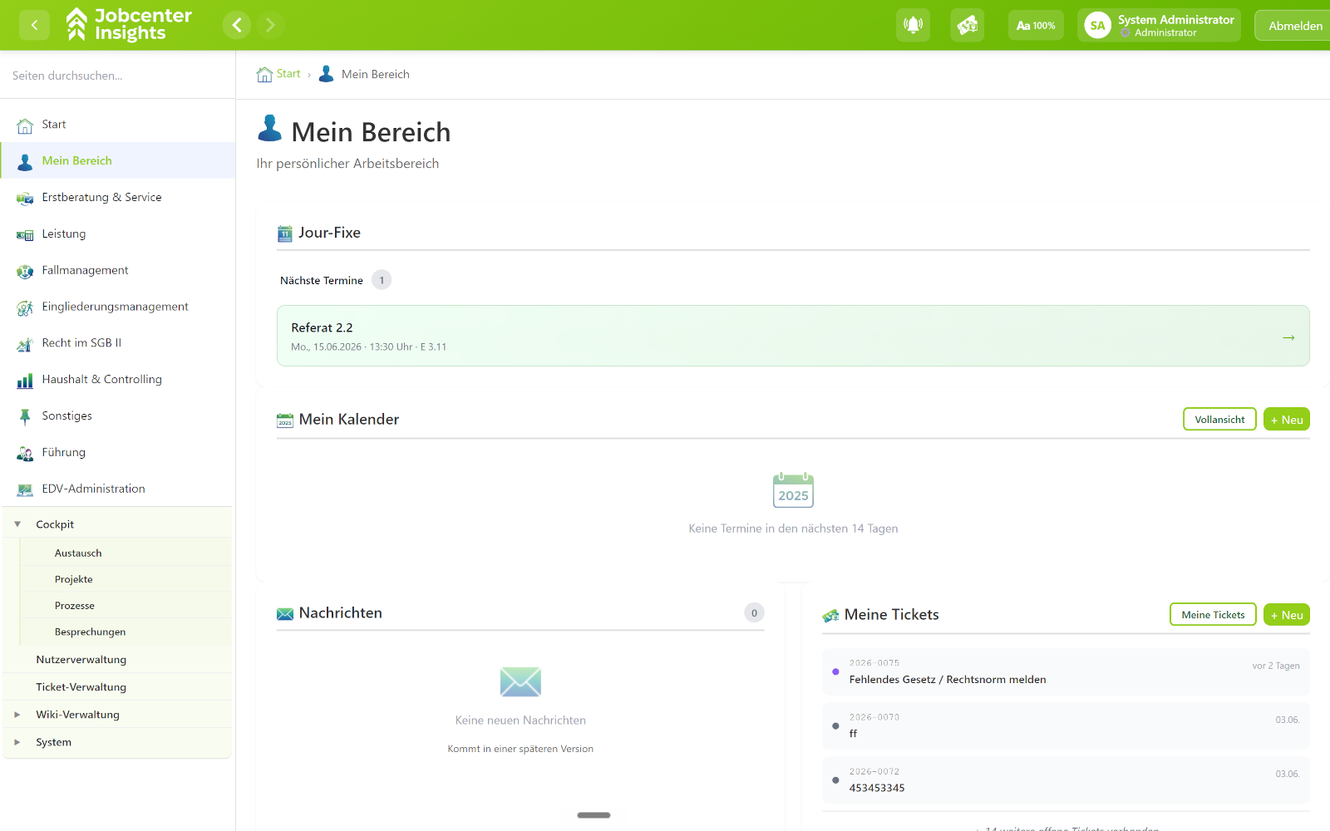Open the Besprechungen subitem
Screen dimensions: 1330x831
click(91, 632)
